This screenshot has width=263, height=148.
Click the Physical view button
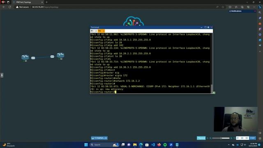tap(201, 138)
